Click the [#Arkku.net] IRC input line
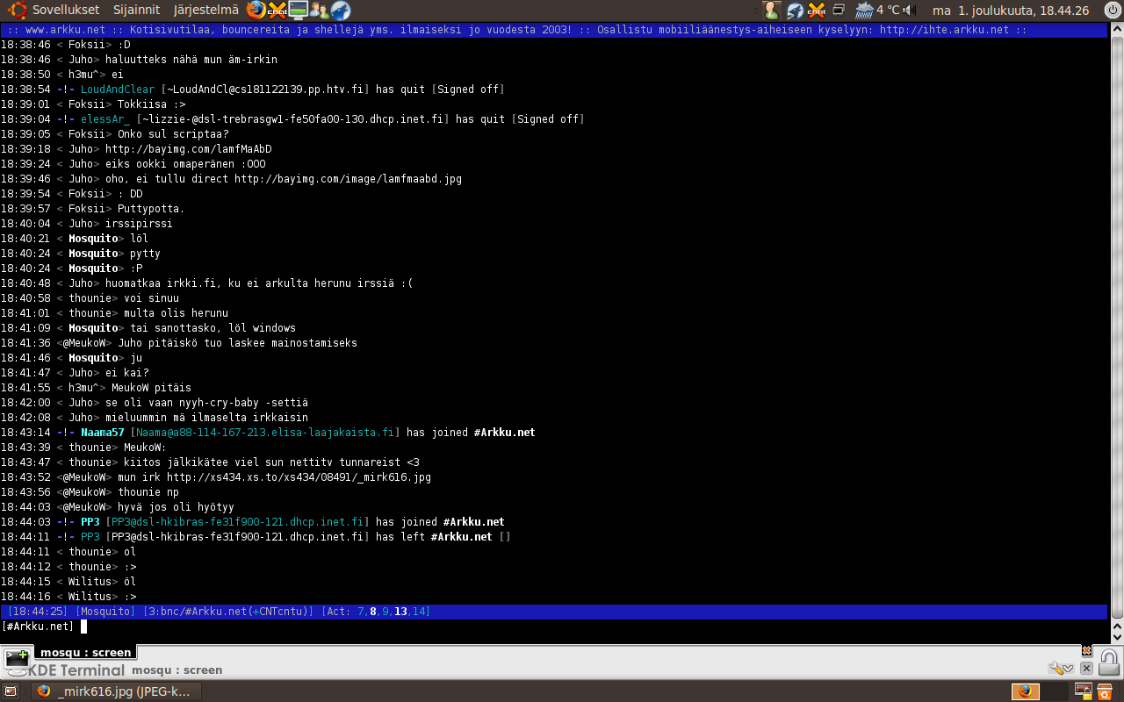 click(x=527, y=627)
